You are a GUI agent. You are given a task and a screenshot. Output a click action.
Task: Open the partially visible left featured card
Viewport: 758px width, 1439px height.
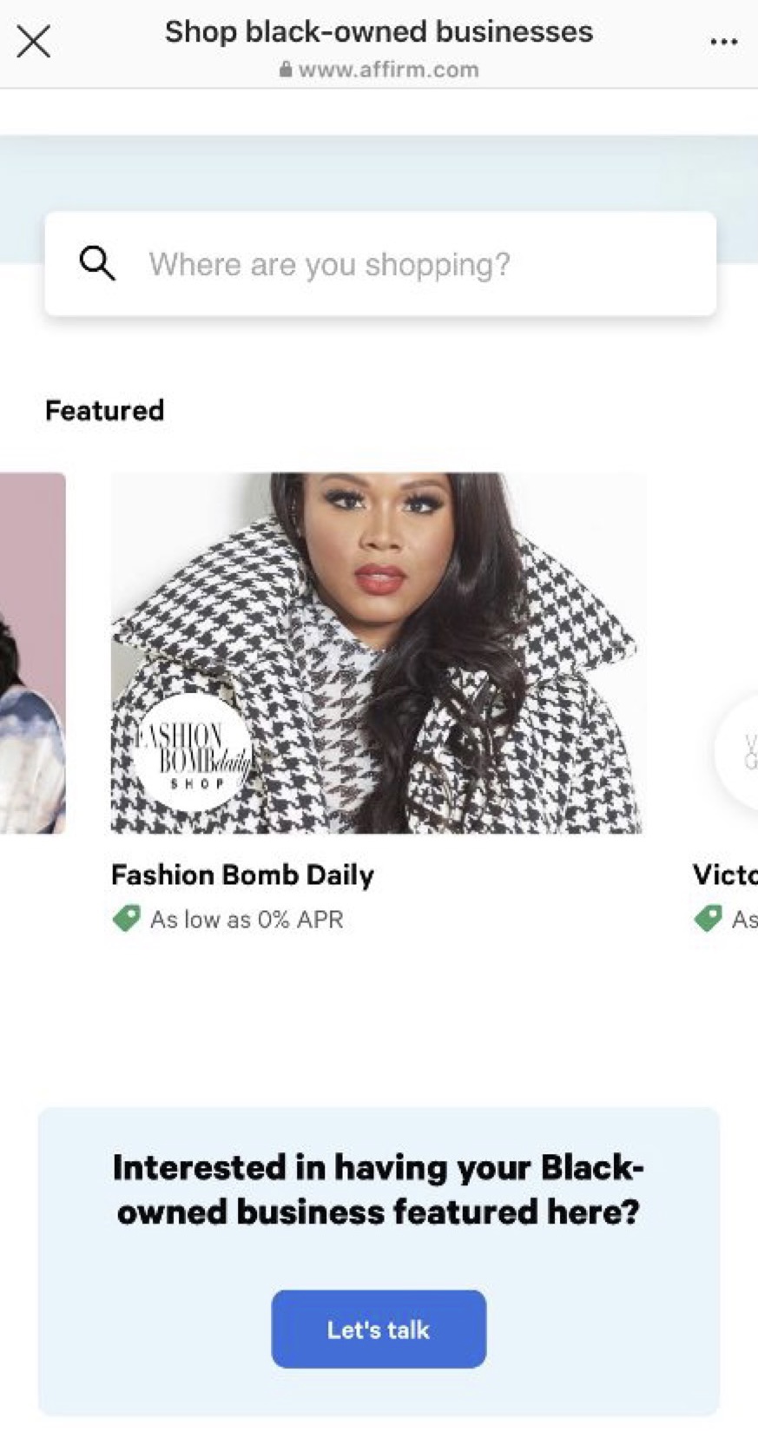coord(32,652)
